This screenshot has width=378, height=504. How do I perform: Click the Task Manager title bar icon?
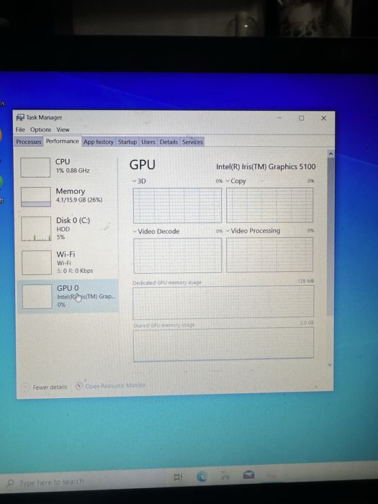coord(20,117)
